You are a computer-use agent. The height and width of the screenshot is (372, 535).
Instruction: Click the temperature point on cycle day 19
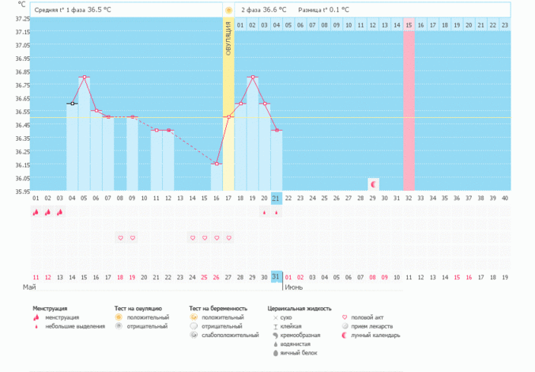click(252, 77)
